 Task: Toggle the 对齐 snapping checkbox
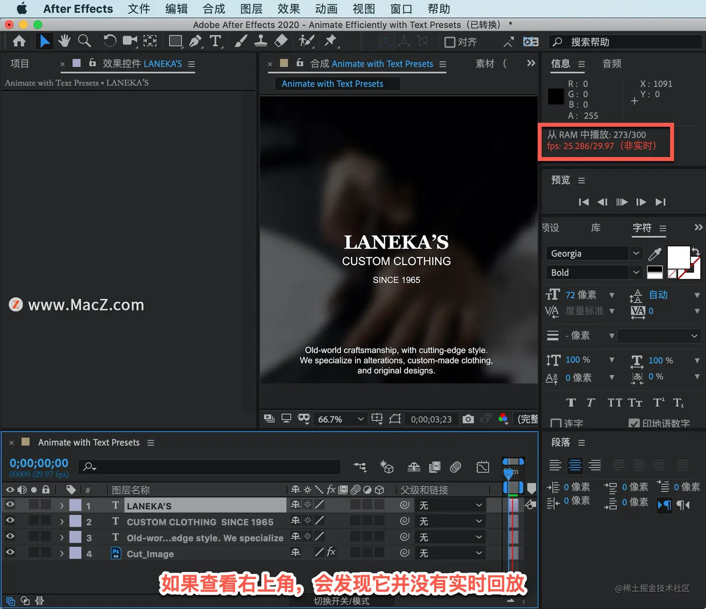tap(450, 42)
